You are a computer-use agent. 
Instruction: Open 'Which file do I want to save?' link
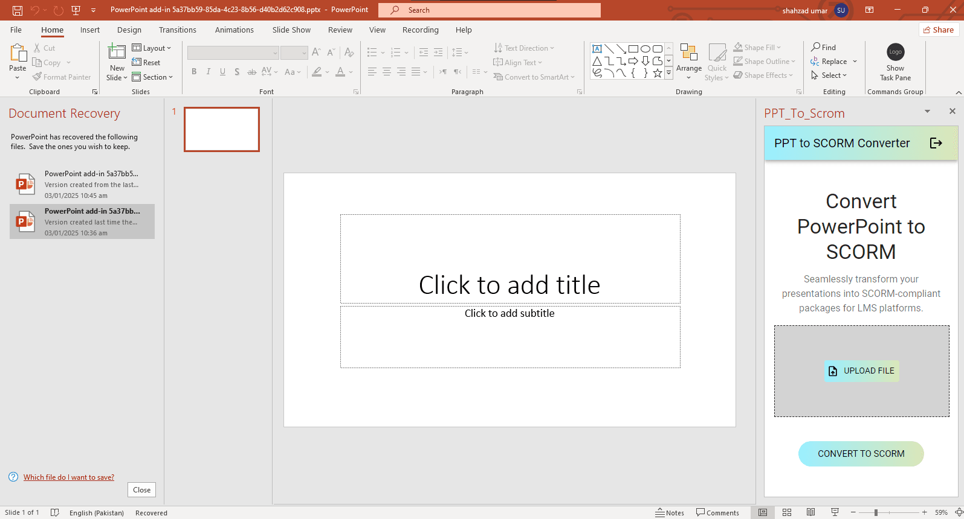(69, 477)
